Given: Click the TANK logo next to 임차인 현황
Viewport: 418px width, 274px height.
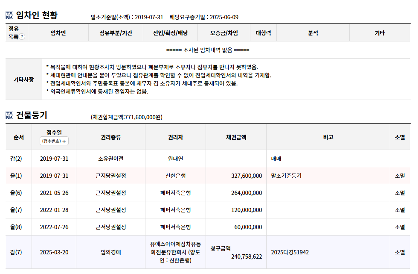Looking at the screenshot, I should click(9, 15).
